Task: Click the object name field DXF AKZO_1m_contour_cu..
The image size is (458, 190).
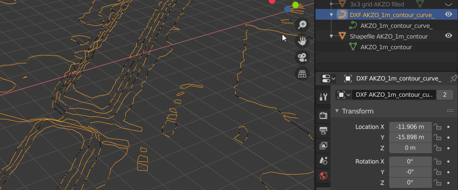Action: (x=394, y=95)
